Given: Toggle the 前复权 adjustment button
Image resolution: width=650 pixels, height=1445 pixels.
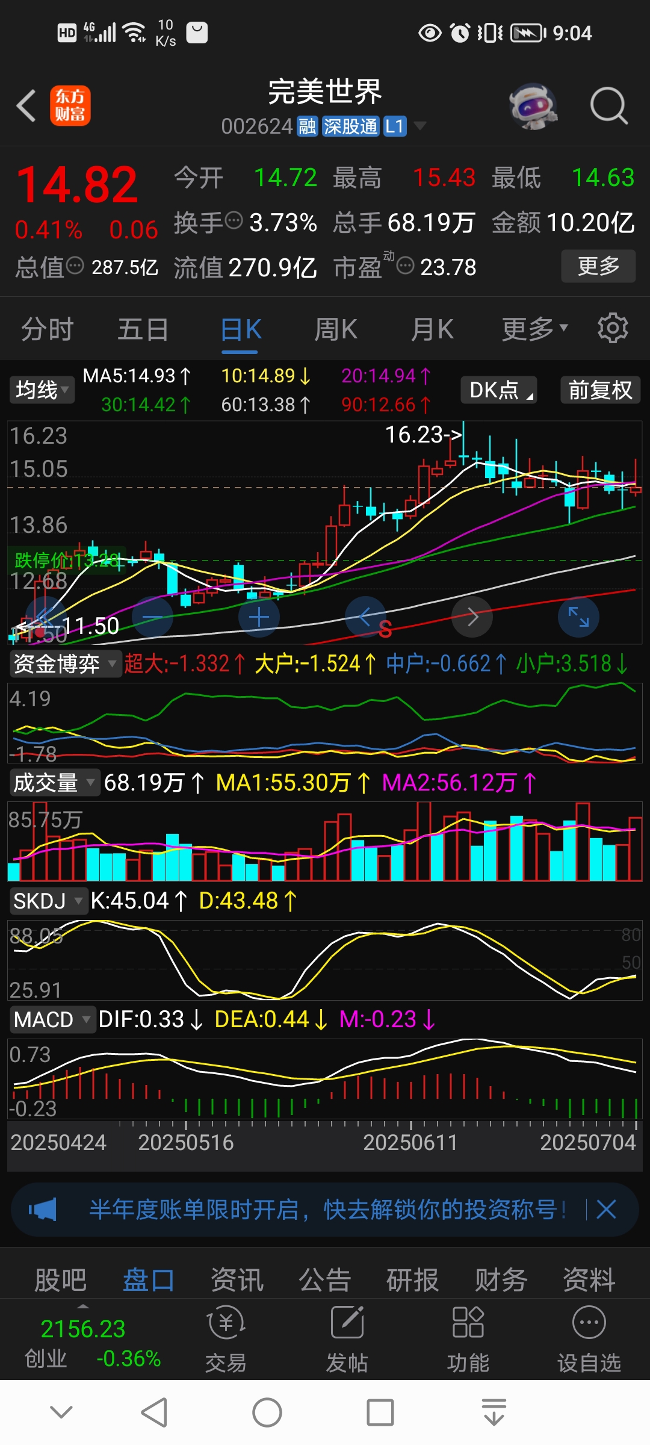Looking at the screenshot, I should pyautogui.click(x=600, y=390).
